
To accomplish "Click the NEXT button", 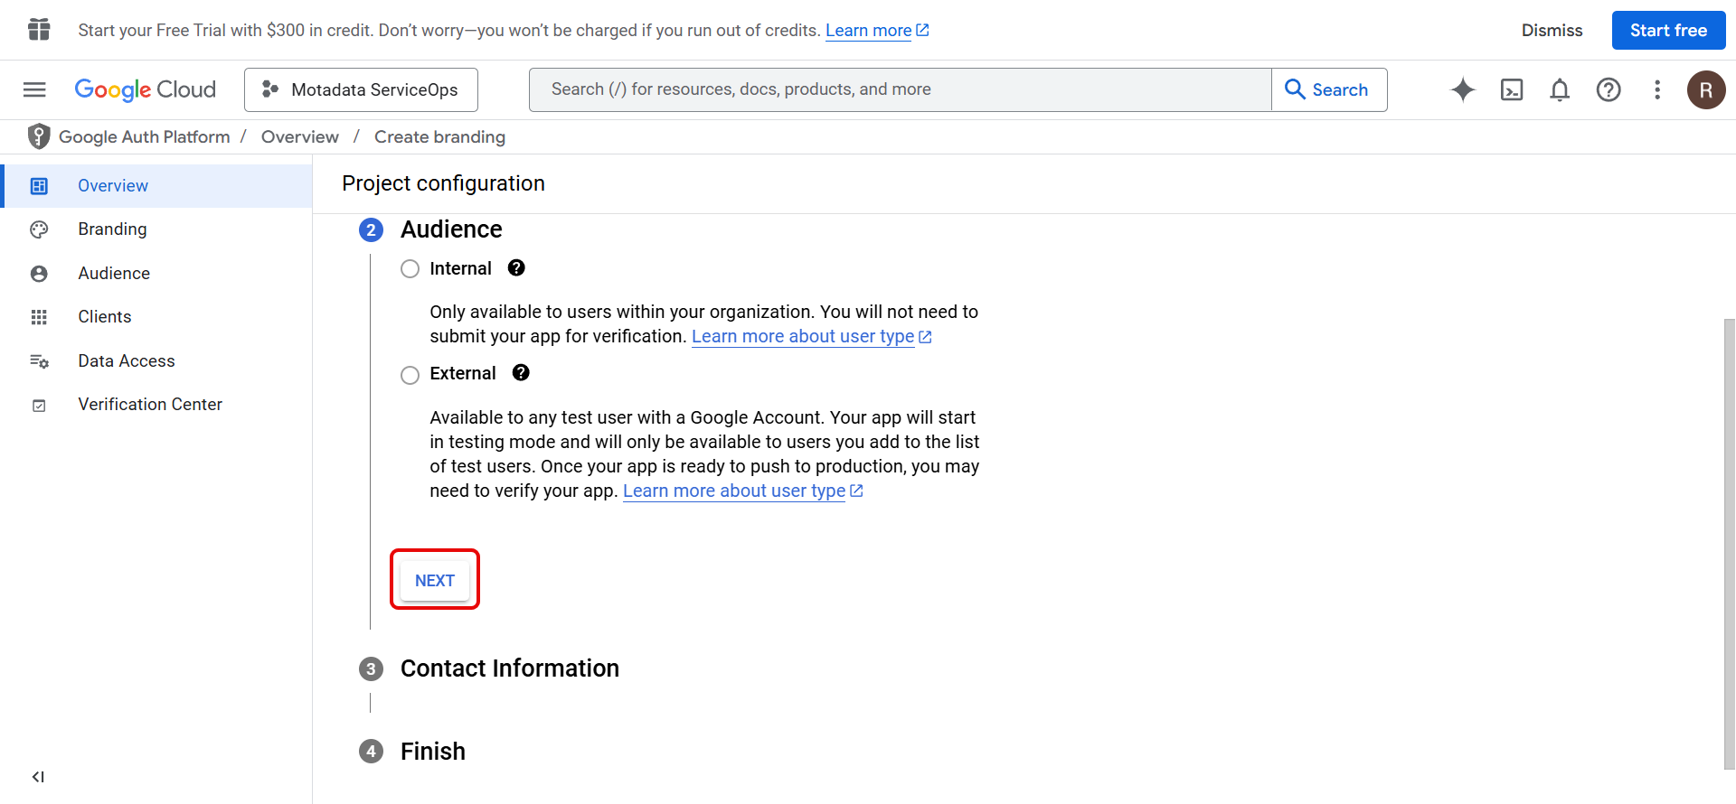I will pyautogui.click(x=435, y=581).
